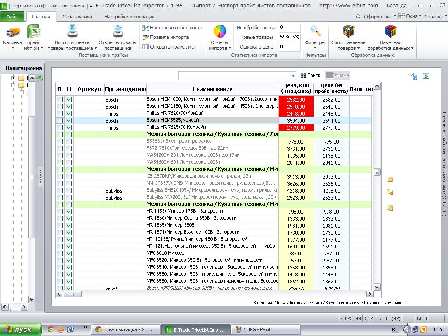The height and width of the screenshot is (336, 448).
Task: Click the Новые товары value field 598(153)
Action: pyautogui.click(x=290, y=37)
